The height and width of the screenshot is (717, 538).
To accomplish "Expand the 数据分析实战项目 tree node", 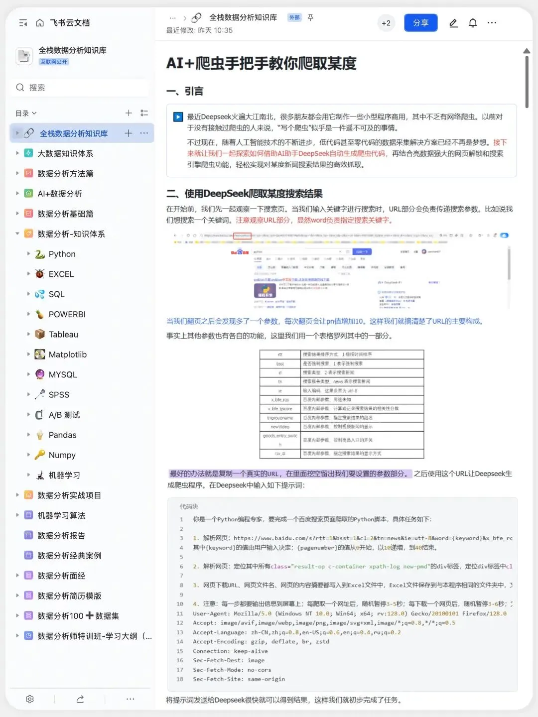I will point(17,495).
